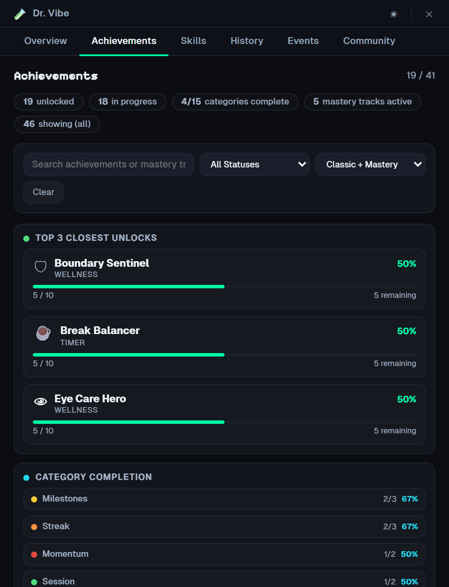This screenshot has height=587, width=449.
Task: Click the Clear filters button
Action: (44, 192)
